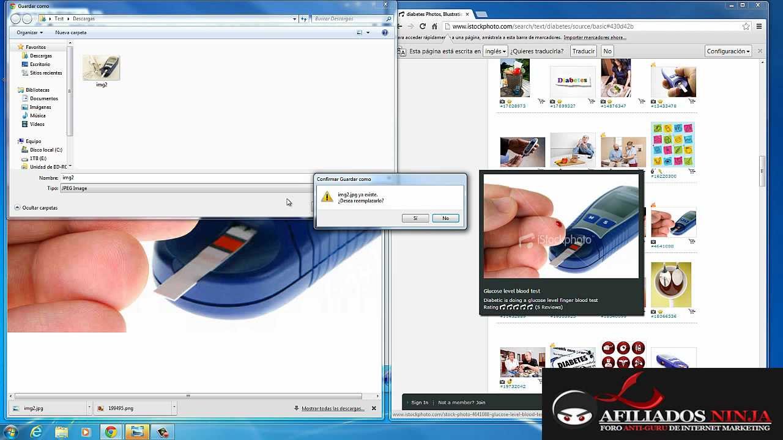Open the Imágenes library
783x440 pixels.
point(40,107)
